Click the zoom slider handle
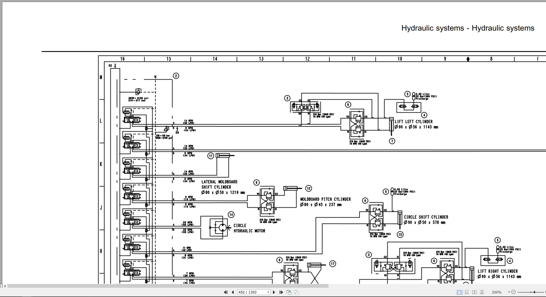Viewport: 546px width, 297px height. (534, 292)
